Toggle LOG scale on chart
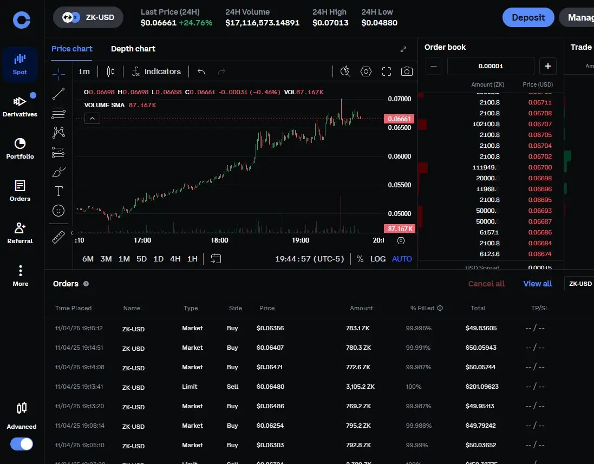594x464 pixels. pyautogui.click(x=378, y=259)
